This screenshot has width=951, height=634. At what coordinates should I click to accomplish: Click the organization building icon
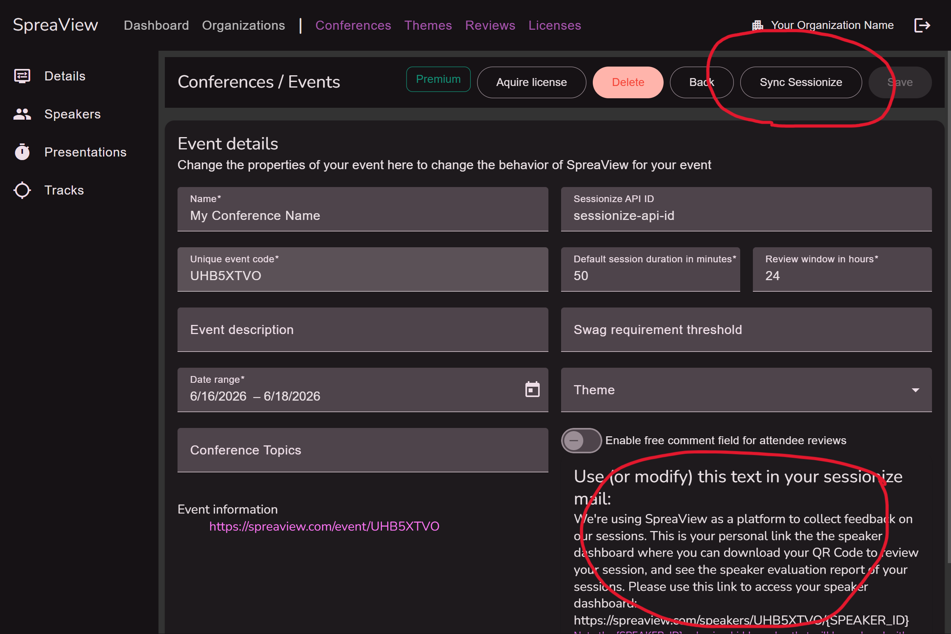[757, 25]
